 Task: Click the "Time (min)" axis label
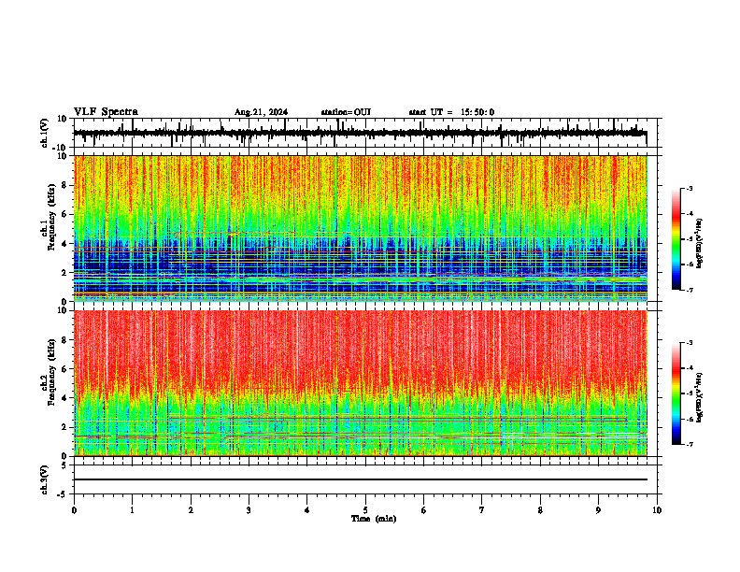point(374,519)
